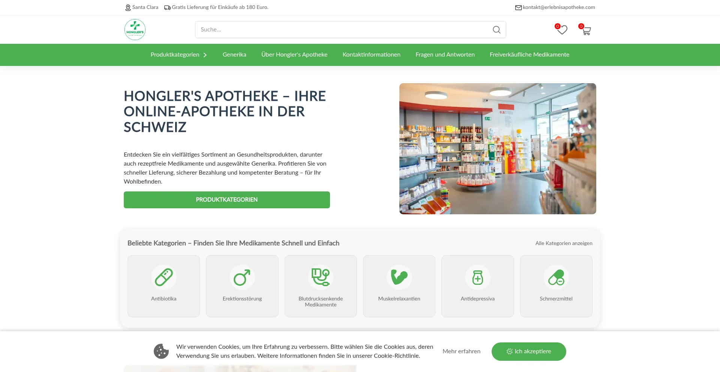Click the cookie icon in banner
The image size is (720, 372).
pyautogui.click(x=161, y=351)
